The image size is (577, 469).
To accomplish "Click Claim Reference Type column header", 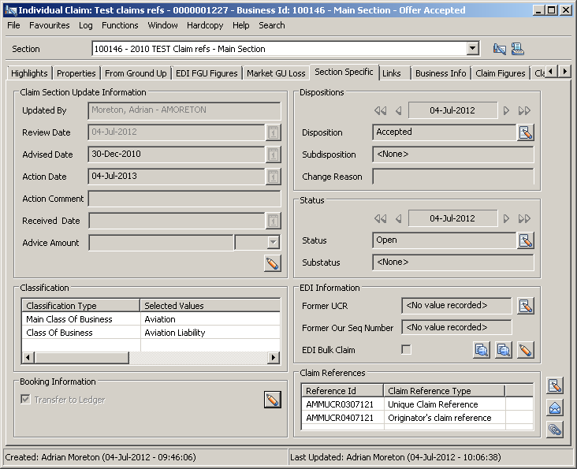I will click(x=444, y=391).
